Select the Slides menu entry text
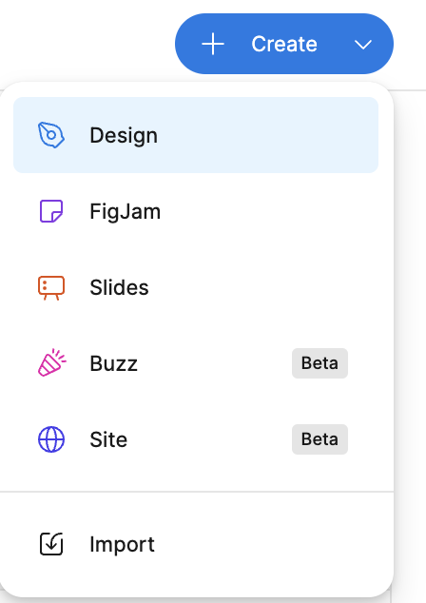This screenshot has width=426, height=603. click(x=119, y=287)
